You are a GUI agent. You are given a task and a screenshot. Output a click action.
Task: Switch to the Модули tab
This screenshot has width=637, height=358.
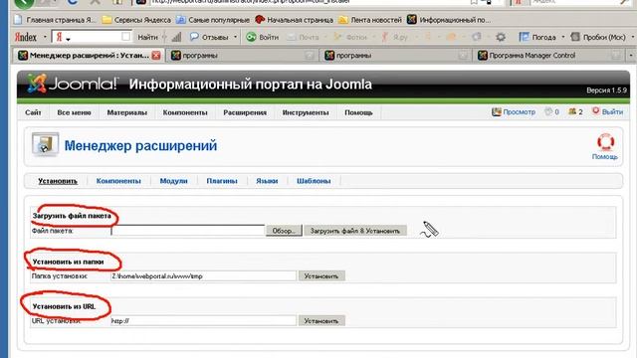point(173,181)
